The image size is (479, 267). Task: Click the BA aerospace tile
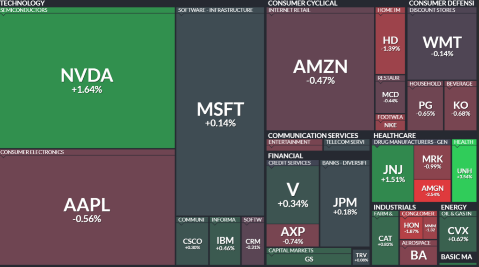(419, 255)
